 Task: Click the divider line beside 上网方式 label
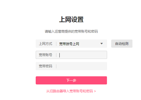(56, 44)
